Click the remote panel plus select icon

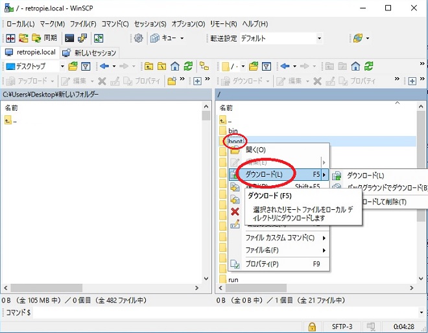click(412, 81)
